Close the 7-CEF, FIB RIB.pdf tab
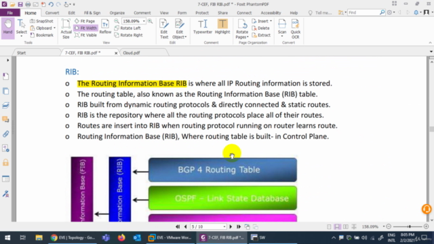The width and height of the screenshot is (434, 244). tap(116, 53)
